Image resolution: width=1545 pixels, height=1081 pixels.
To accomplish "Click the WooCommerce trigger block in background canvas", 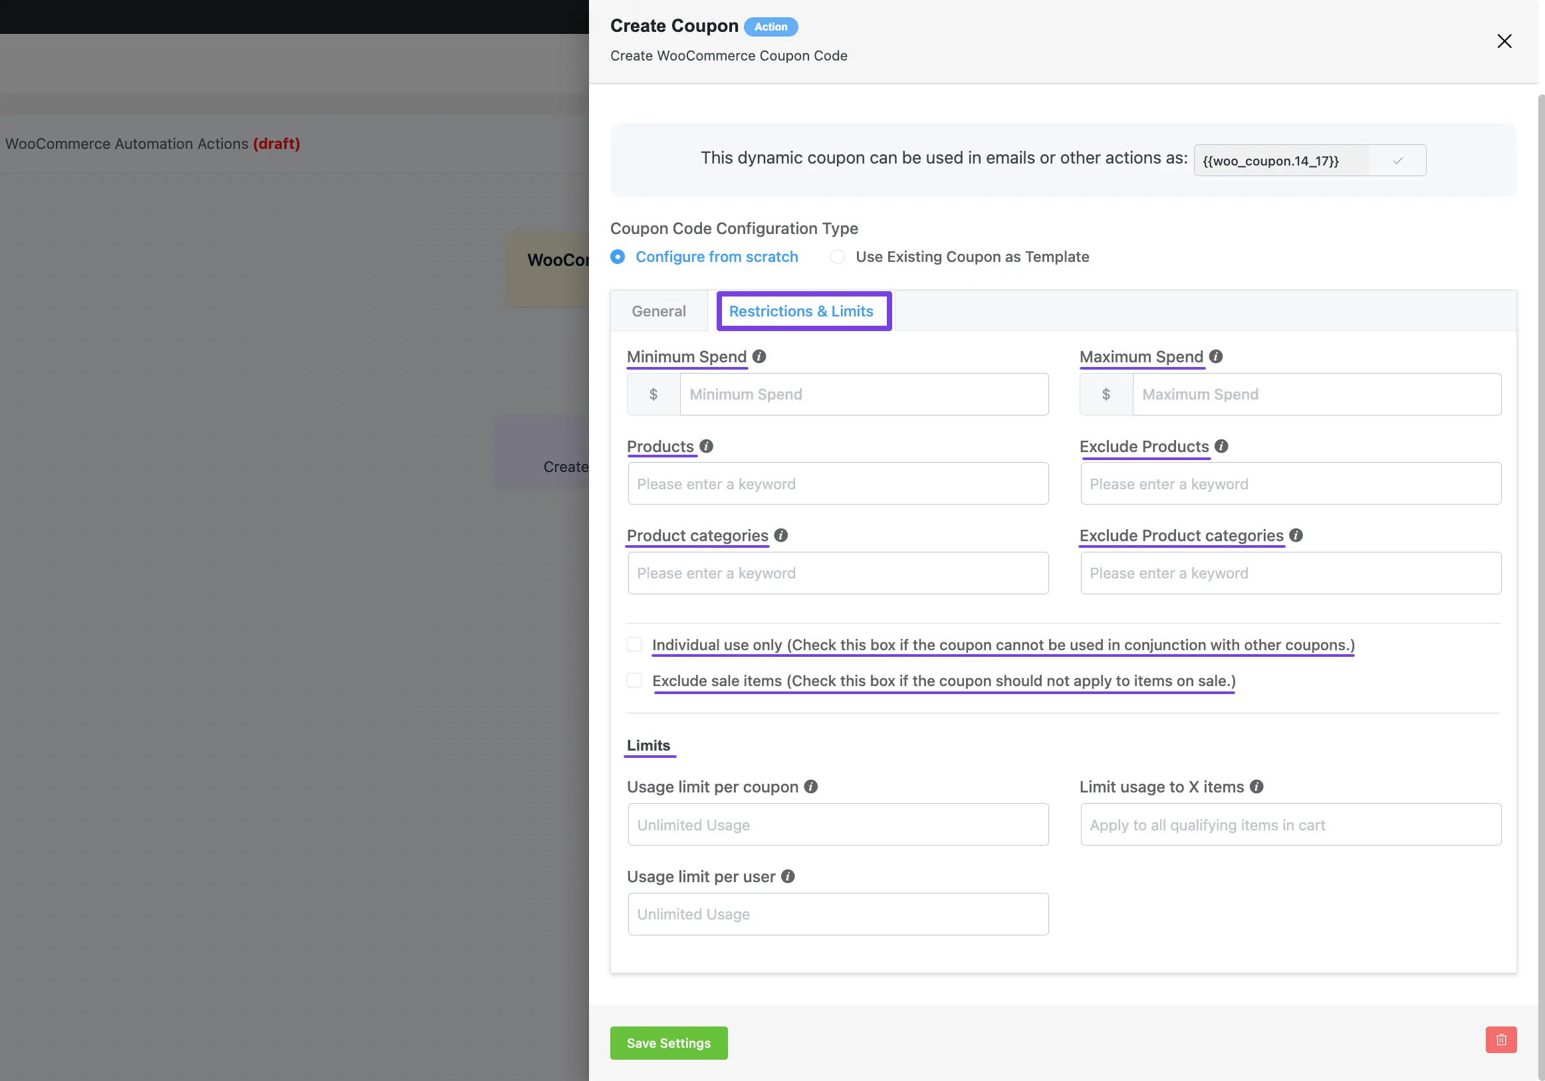I will click(548, 269).
